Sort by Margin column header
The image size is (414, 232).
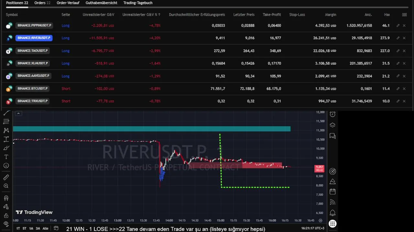click(x=331, y=15)
